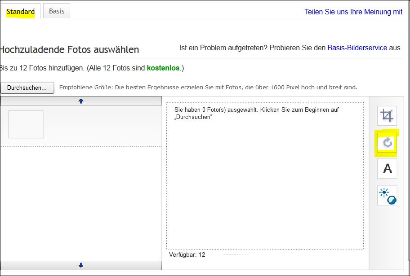The width and height of the screenshot is (410, 276).
Task: Click the empty photo thumbnail placeholder
Action: tap(26, 124)
